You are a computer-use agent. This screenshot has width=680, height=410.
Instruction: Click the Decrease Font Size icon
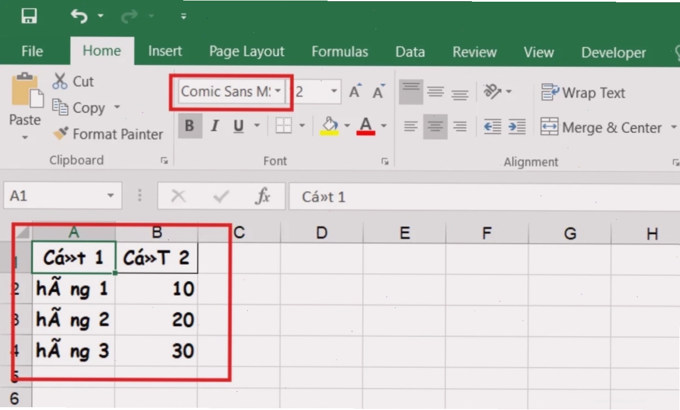point(378,91)
